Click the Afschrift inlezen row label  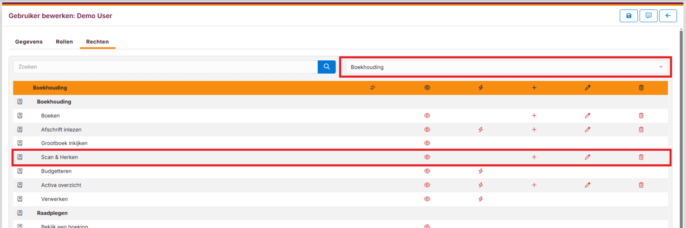point(61,129)
